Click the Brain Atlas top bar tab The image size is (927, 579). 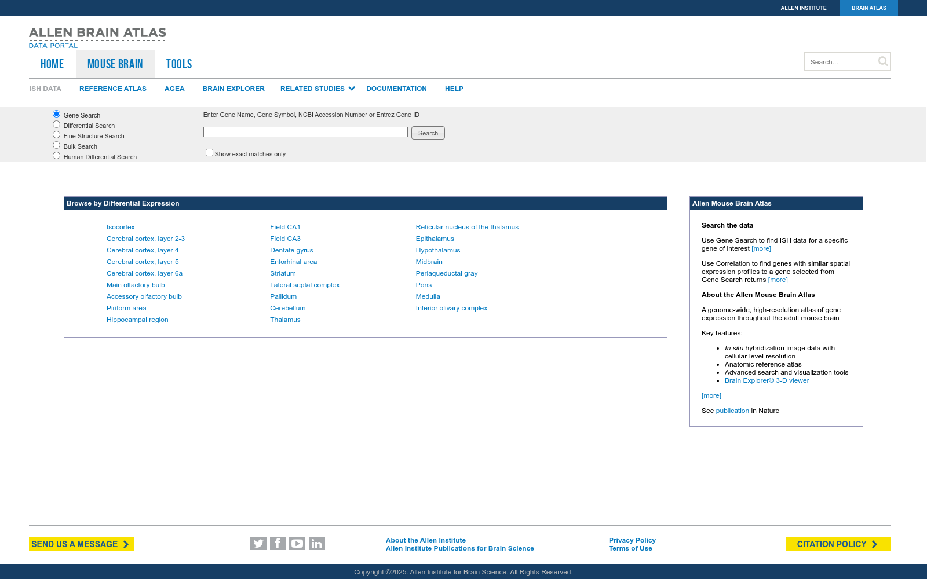(x=869, y=8)
